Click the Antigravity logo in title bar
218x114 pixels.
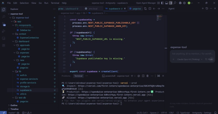pyautogui.click(x=3, y=3)
